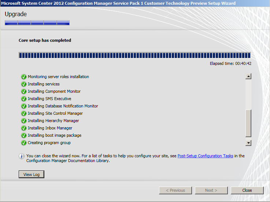Click the disabled Previous button
The width and height of the screenshot is (270, 202).
tap(175, 190)
